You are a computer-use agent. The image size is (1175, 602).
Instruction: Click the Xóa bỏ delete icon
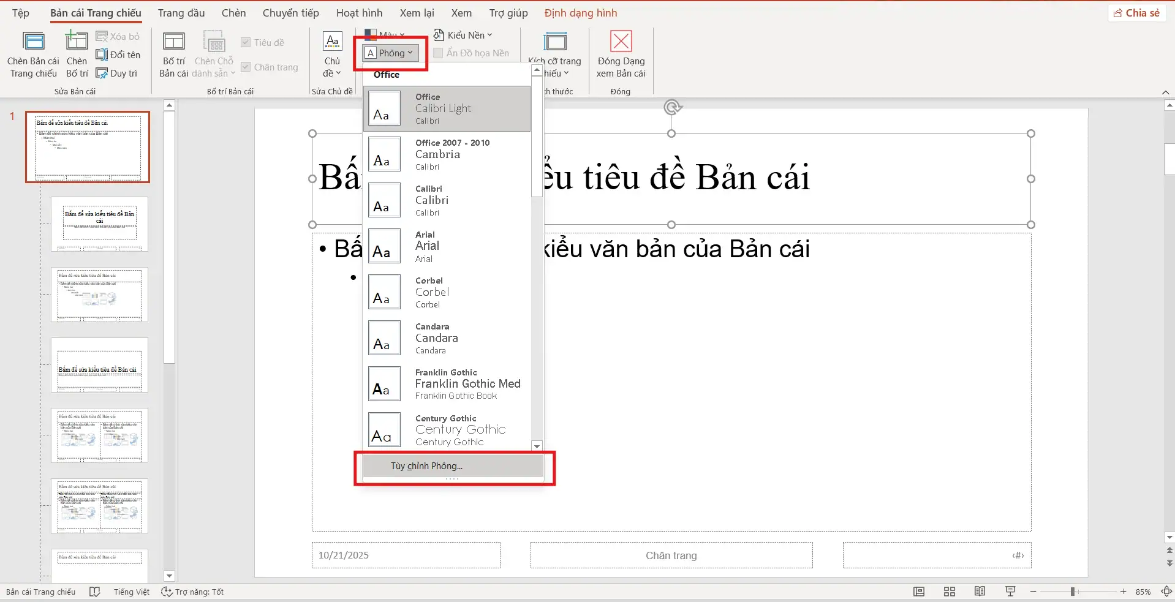pos(102,36)
